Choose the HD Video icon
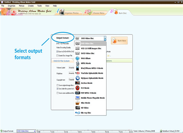 pos(78,108)
